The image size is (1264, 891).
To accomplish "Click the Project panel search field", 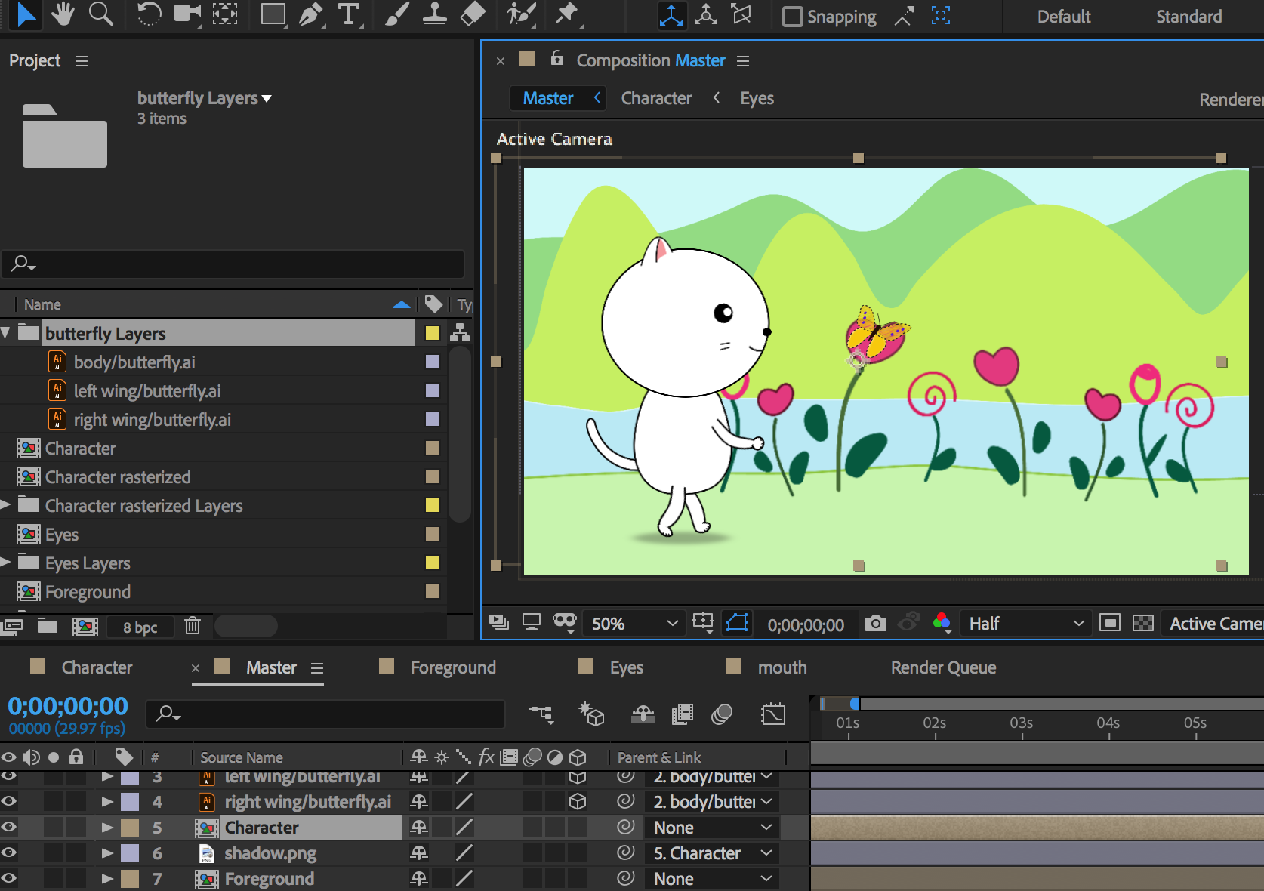I will [233, 264].
